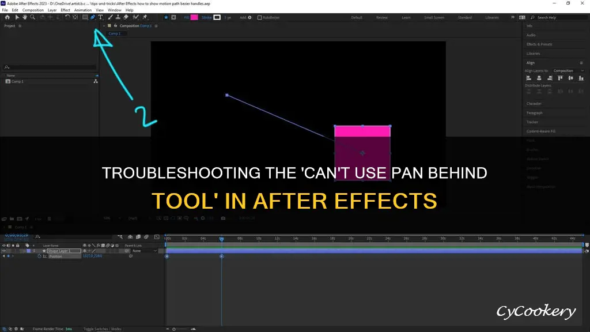This screenshot has width=590, height=332.
Task: Select the Zoom magnifier tool
Action: coord(33,17)
